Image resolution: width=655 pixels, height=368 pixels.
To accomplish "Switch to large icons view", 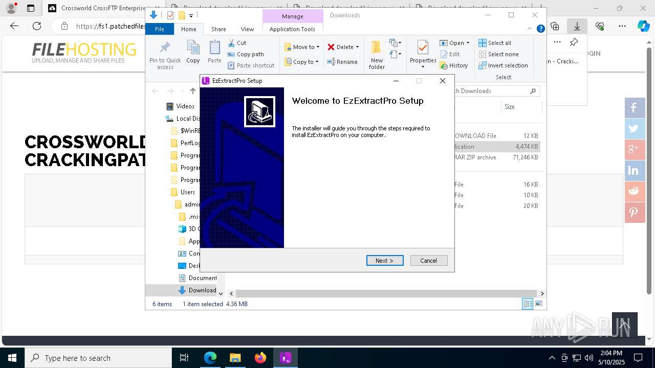I will [539, 304].
